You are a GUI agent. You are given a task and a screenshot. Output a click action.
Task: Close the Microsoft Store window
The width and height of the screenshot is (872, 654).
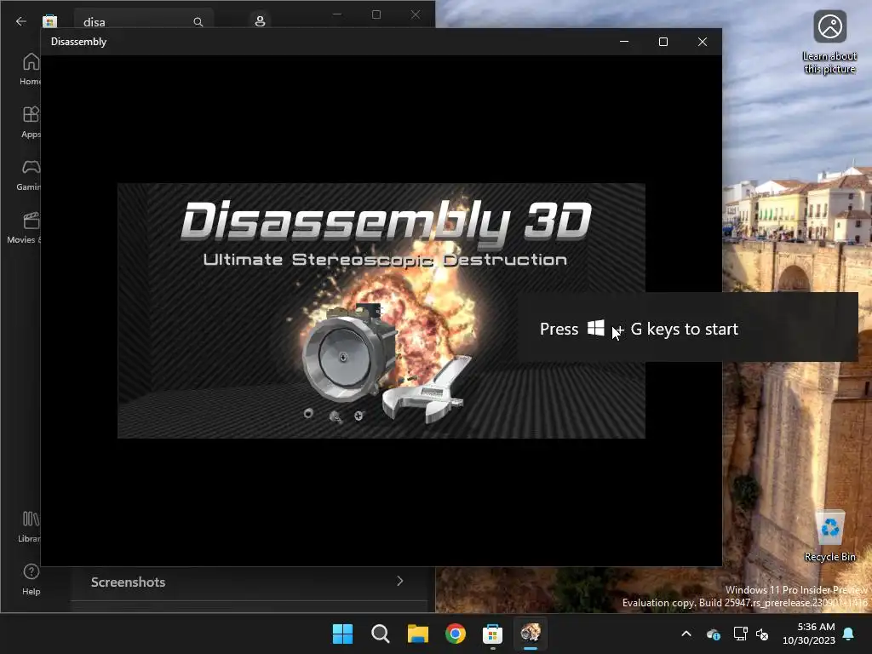tap(416, 14)
